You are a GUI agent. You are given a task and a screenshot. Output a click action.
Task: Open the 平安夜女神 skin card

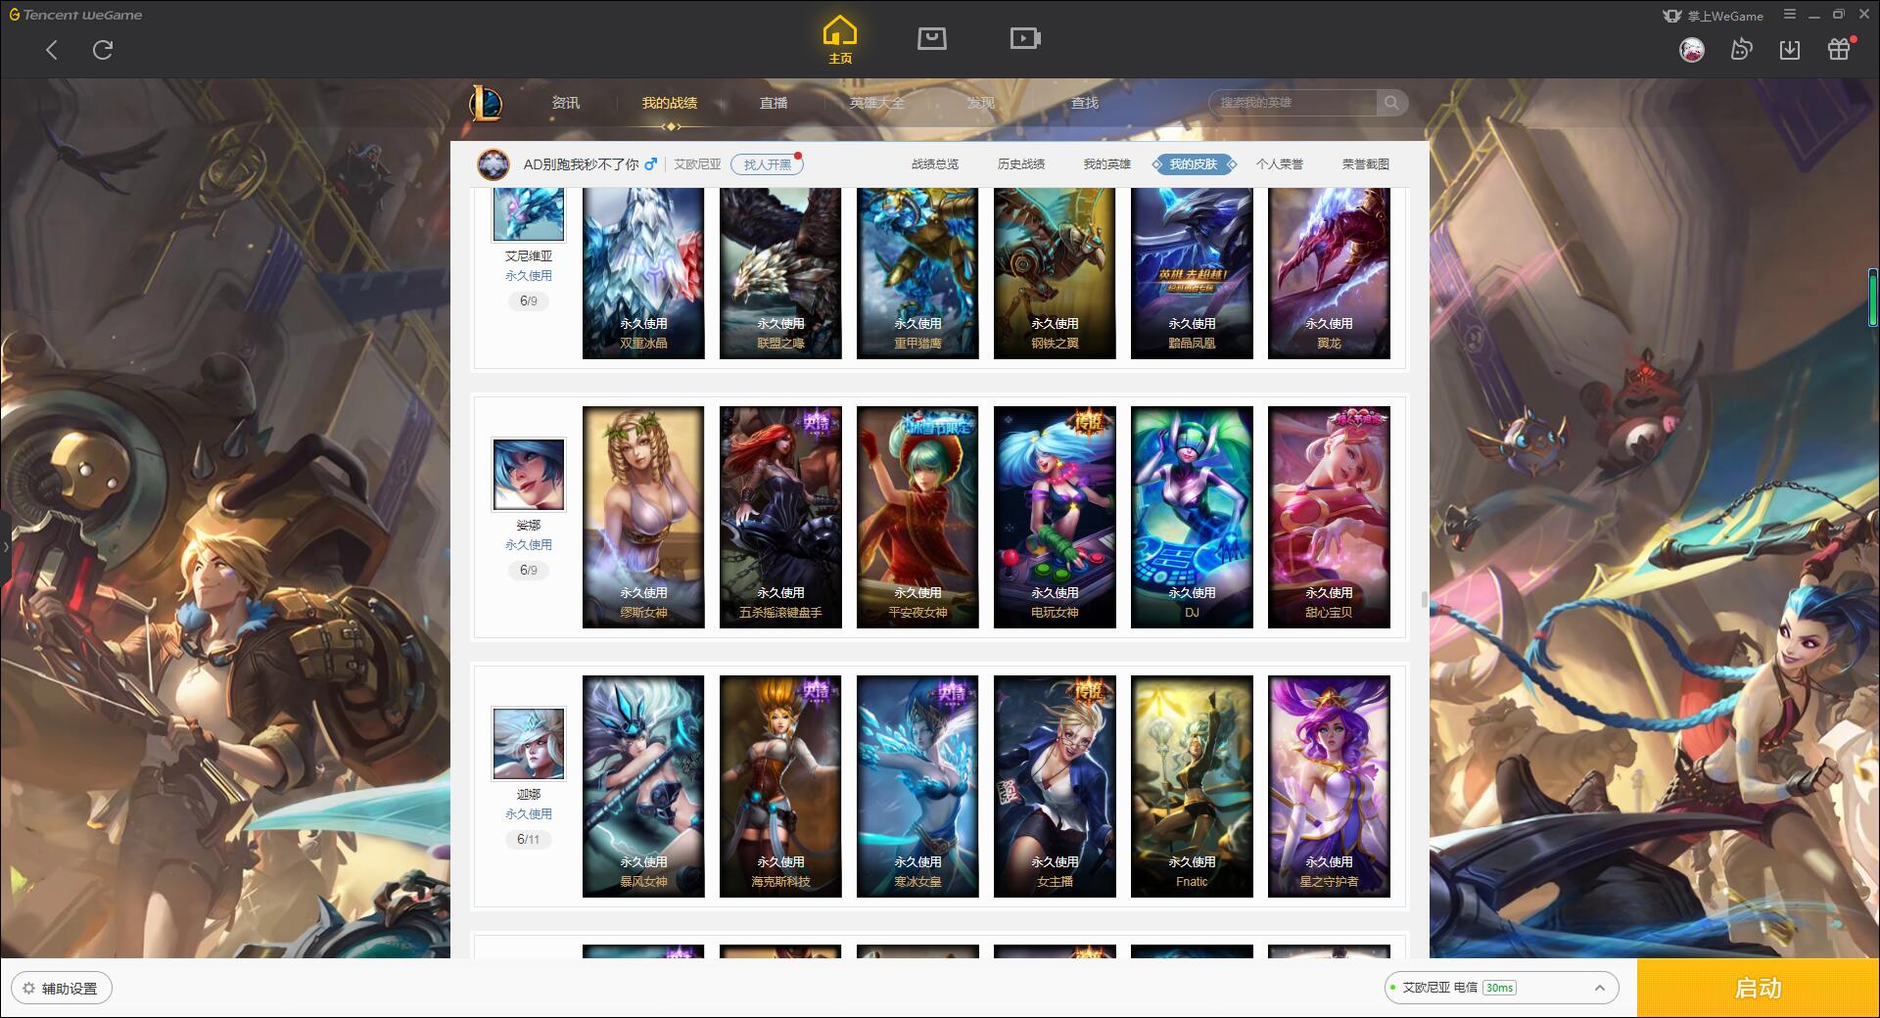pos(917,517)
